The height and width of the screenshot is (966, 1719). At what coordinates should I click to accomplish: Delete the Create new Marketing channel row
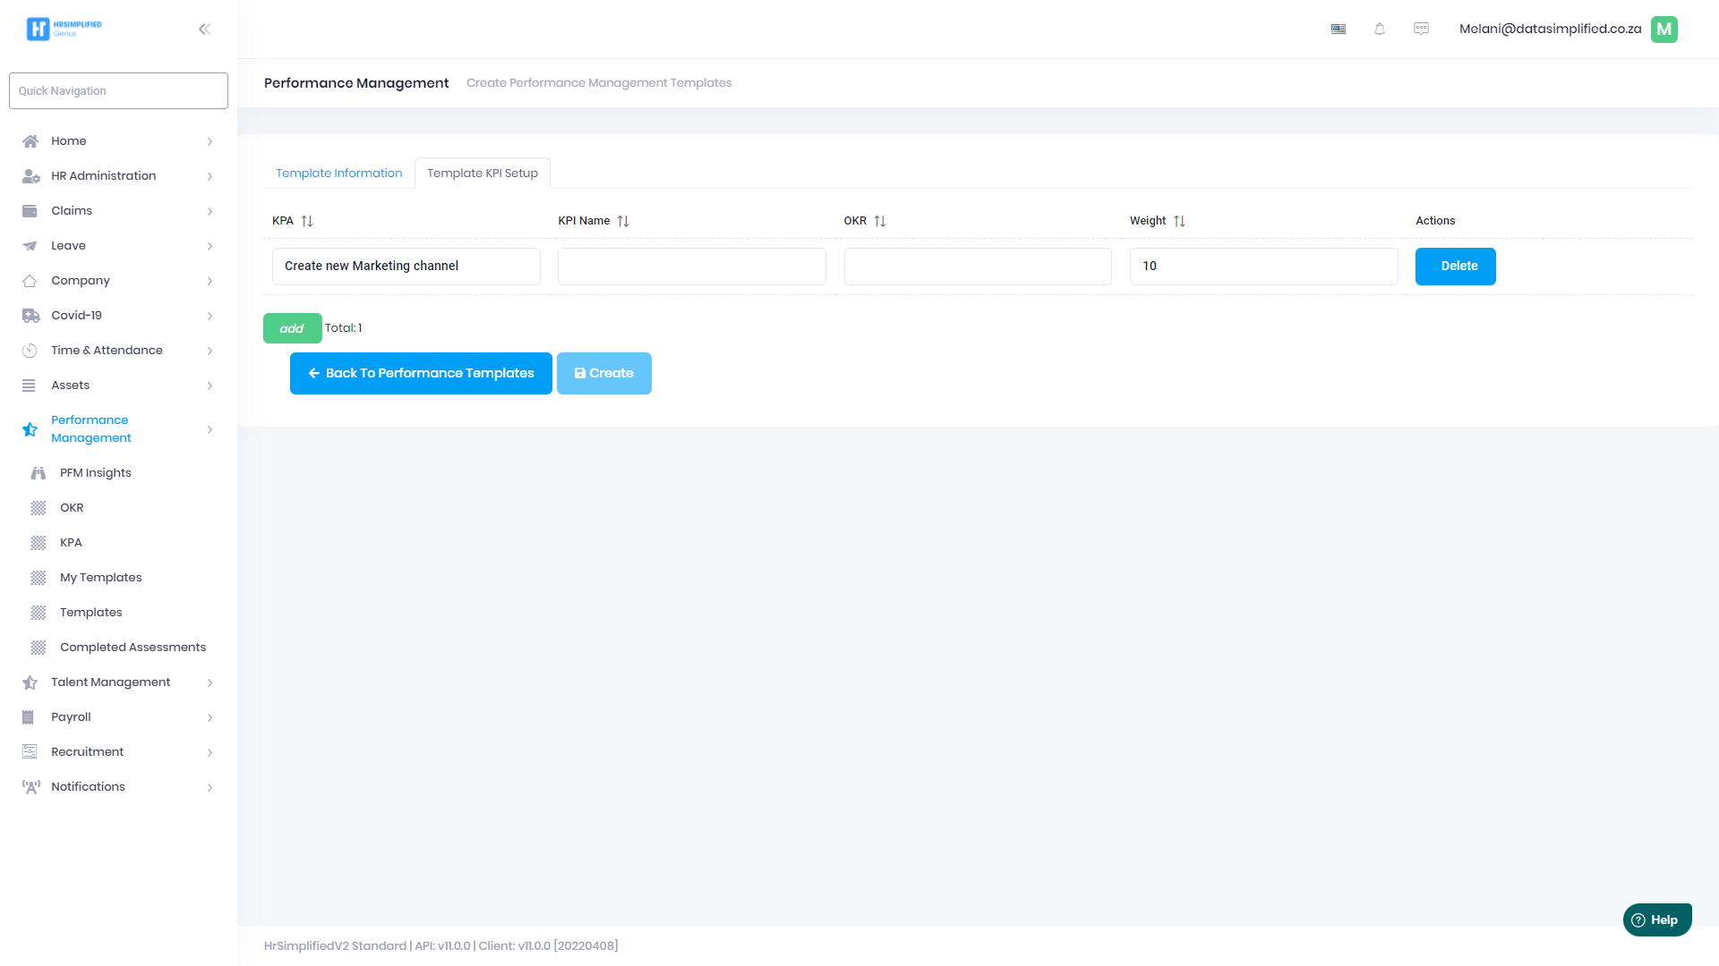tap(1455, 267)
